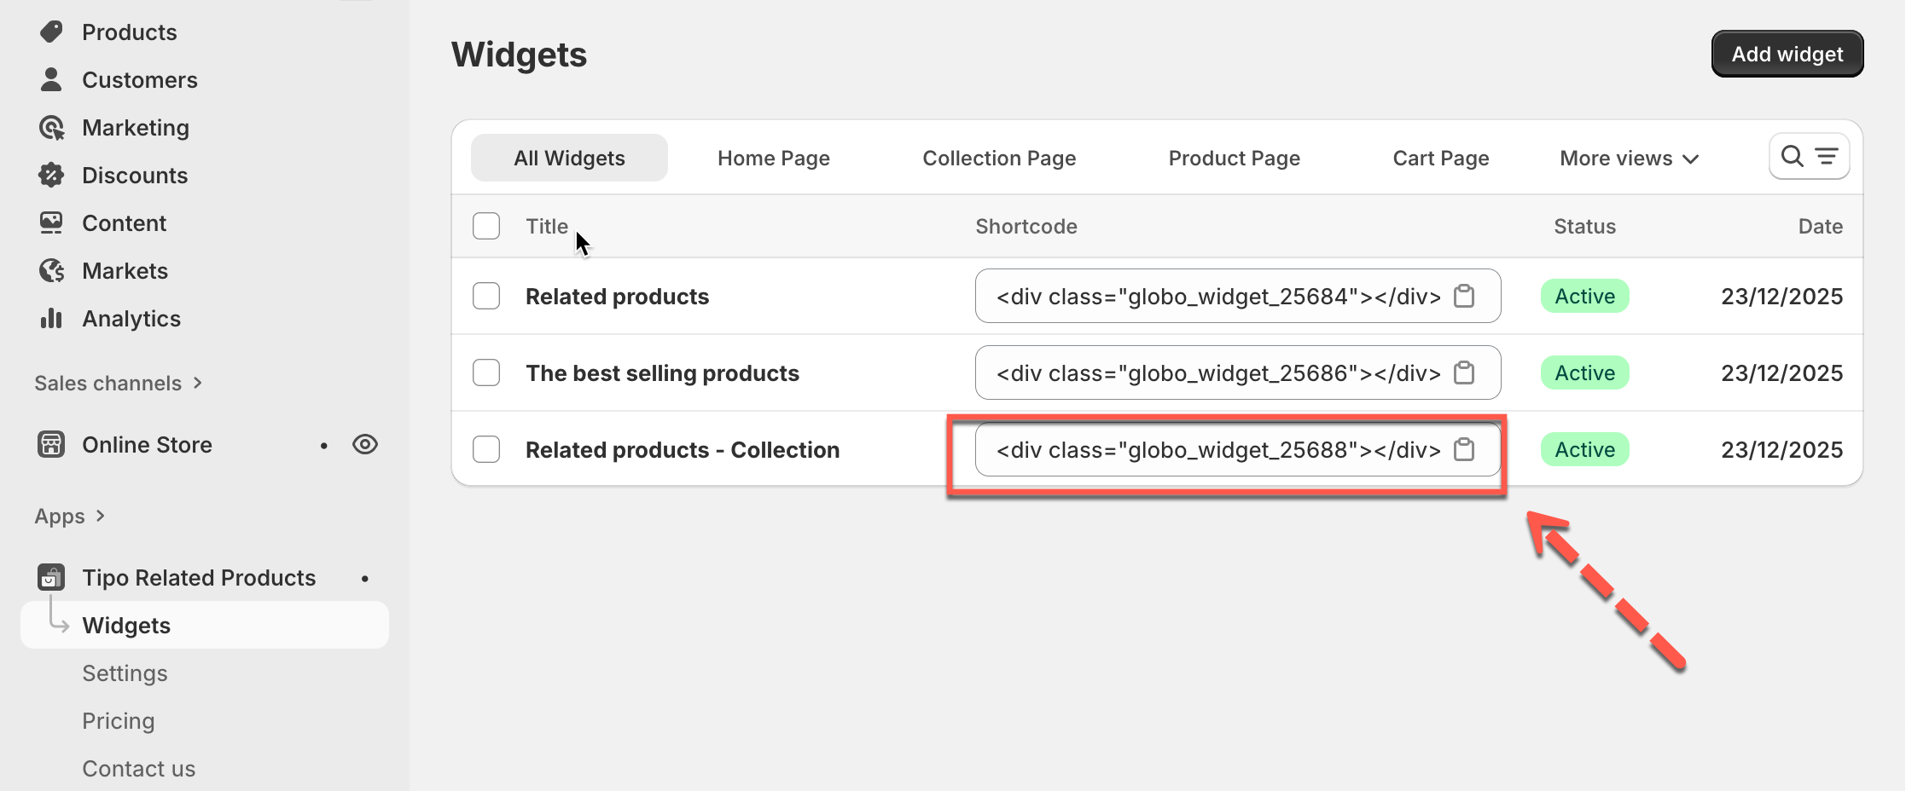Open the Pricing page link
Screen dimensions: 1906x791
coord(119,721)
